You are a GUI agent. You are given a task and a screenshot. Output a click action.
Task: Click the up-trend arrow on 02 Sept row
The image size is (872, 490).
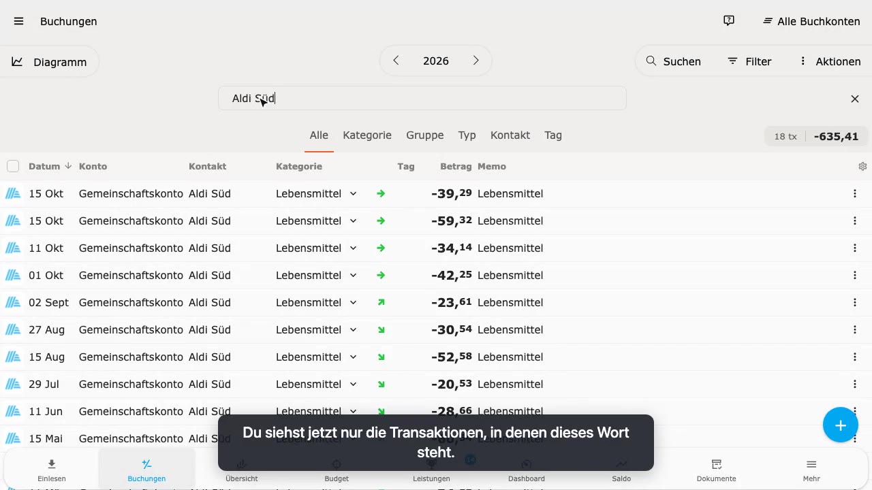[x=381, y=302]
